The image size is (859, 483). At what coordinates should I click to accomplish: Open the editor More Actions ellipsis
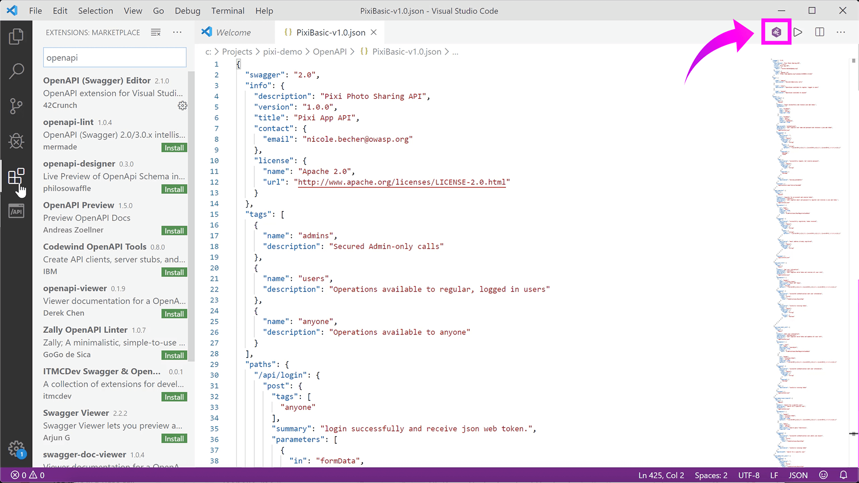841,32
